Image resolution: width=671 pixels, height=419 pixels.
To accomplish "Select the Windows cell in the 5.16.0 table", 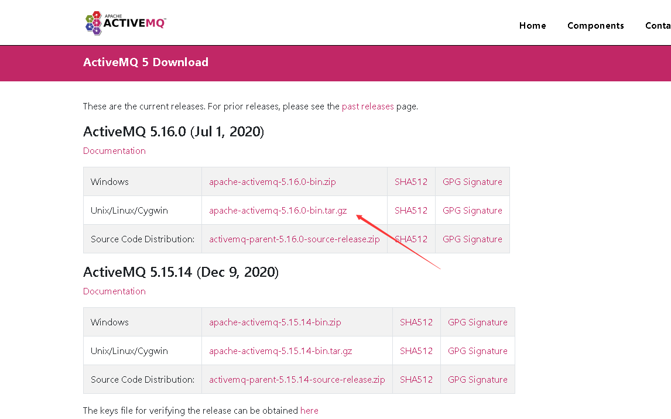I will [142, 182].
